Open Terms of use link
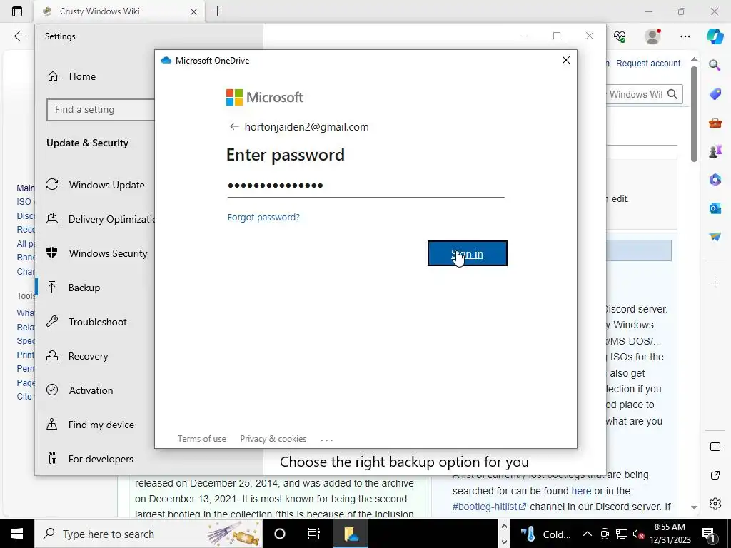731x548 pixels. tap(201, 439)
